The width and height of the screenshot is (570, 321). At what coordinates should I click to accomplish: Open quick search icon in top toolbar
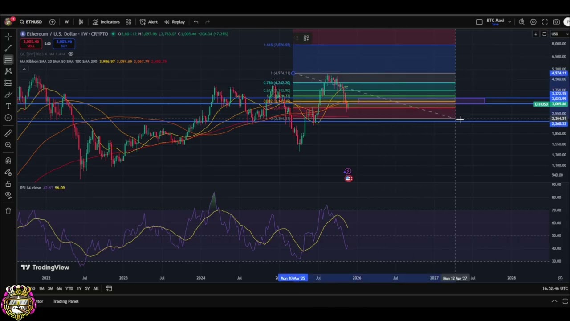[521, 22]
